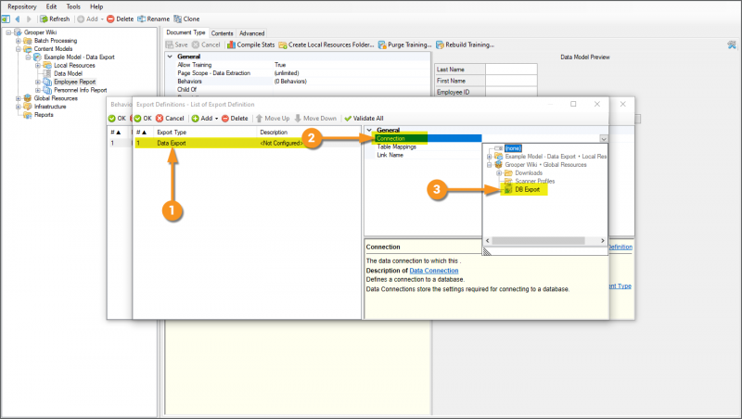
Task: Open the Edit menu
Action: click(51, 6)
